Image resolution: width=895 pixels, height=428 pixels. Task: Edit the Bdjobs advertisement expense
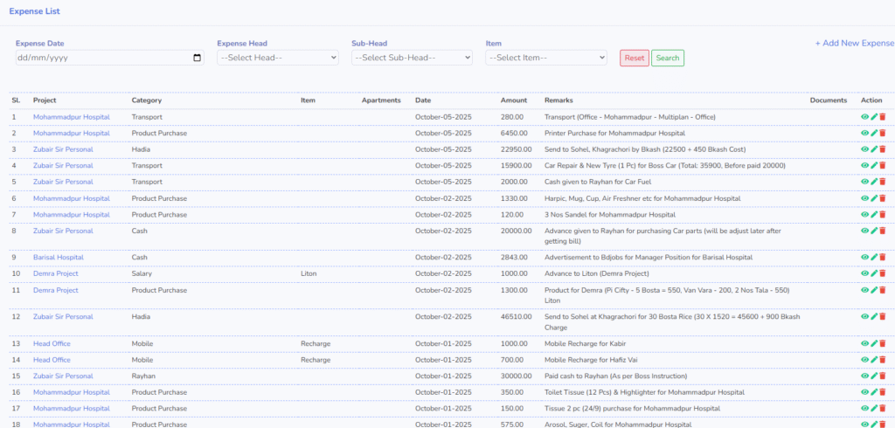coord(874,258)
